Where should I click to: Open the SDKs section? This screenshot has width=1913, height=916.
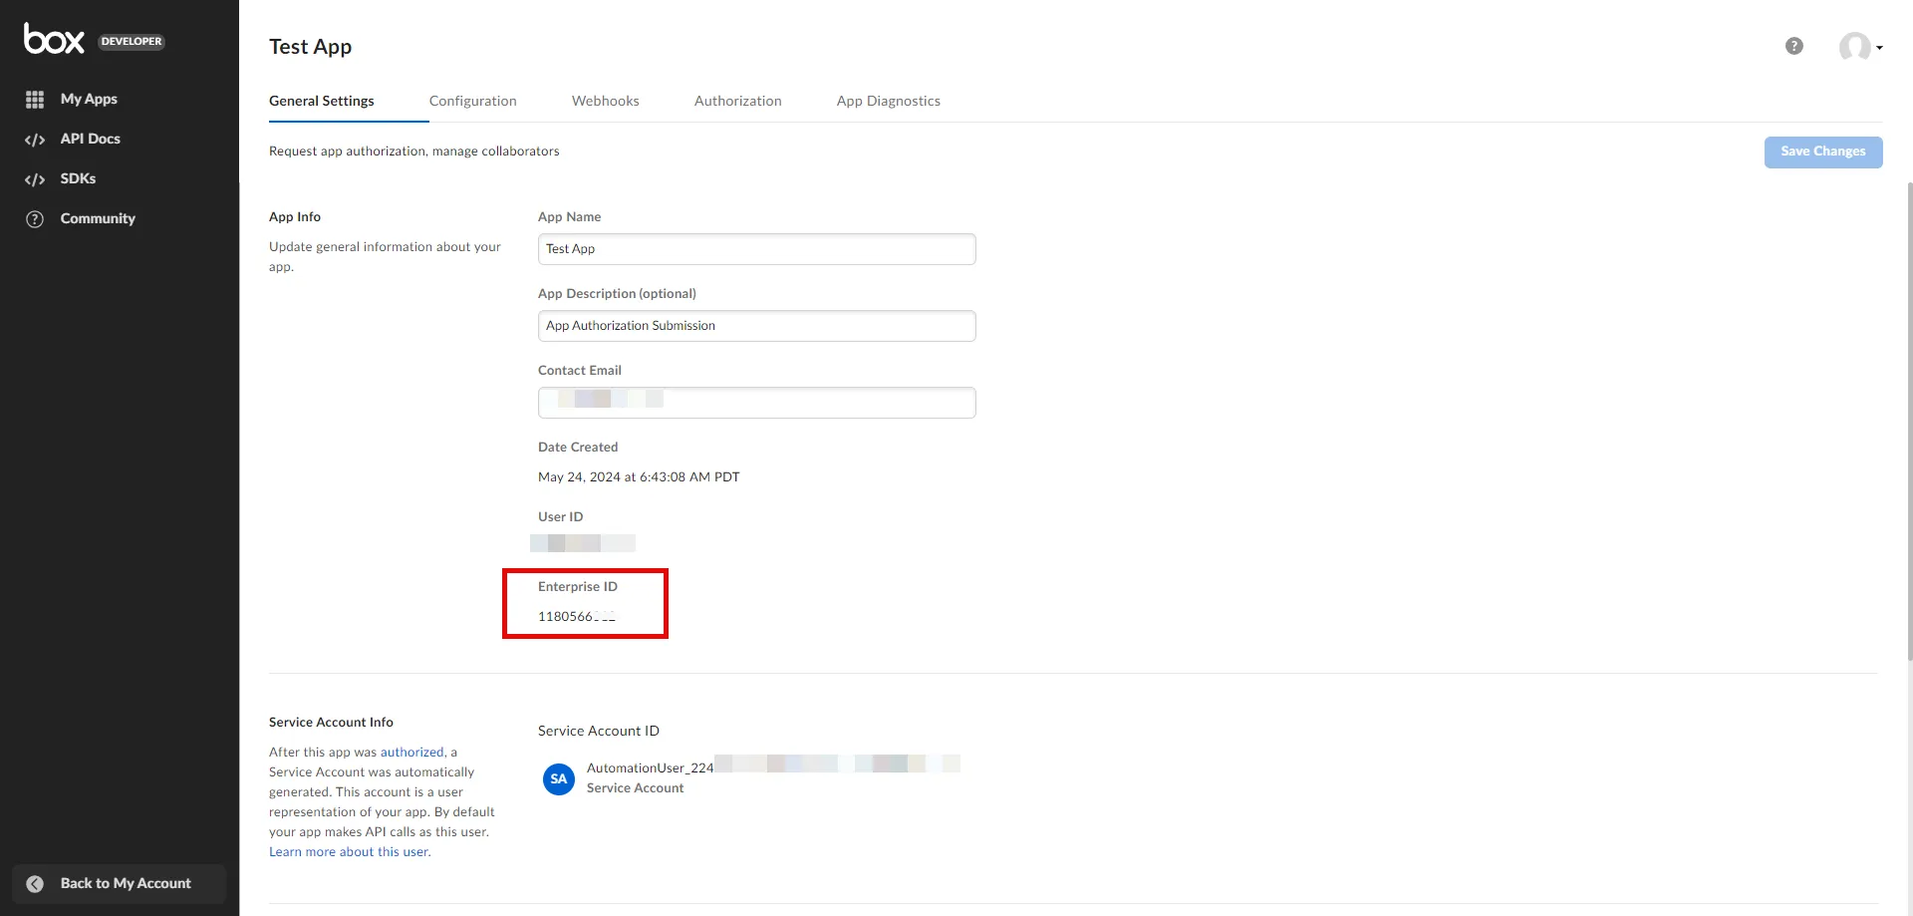click(x=78, y=178)
